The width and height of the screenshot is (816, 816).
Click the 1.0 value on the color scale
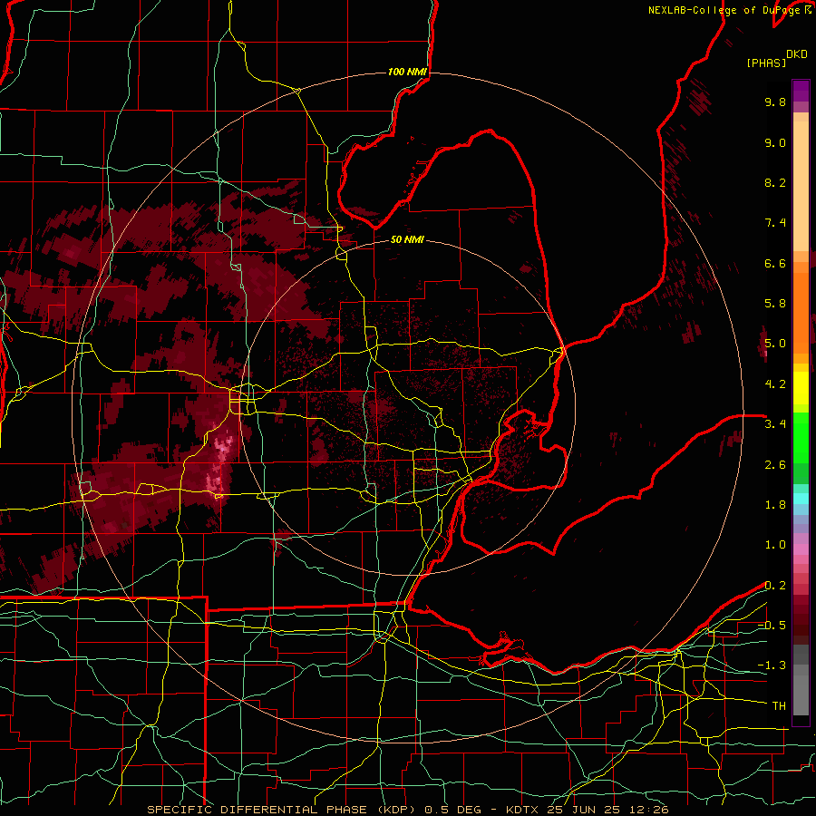coord(775,545)
